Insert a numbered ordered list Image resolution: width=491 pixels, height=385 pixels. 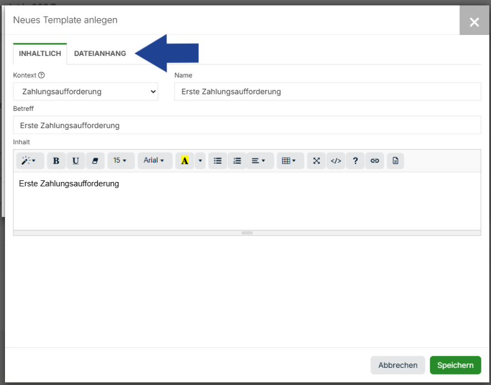[x=237, y=161]
